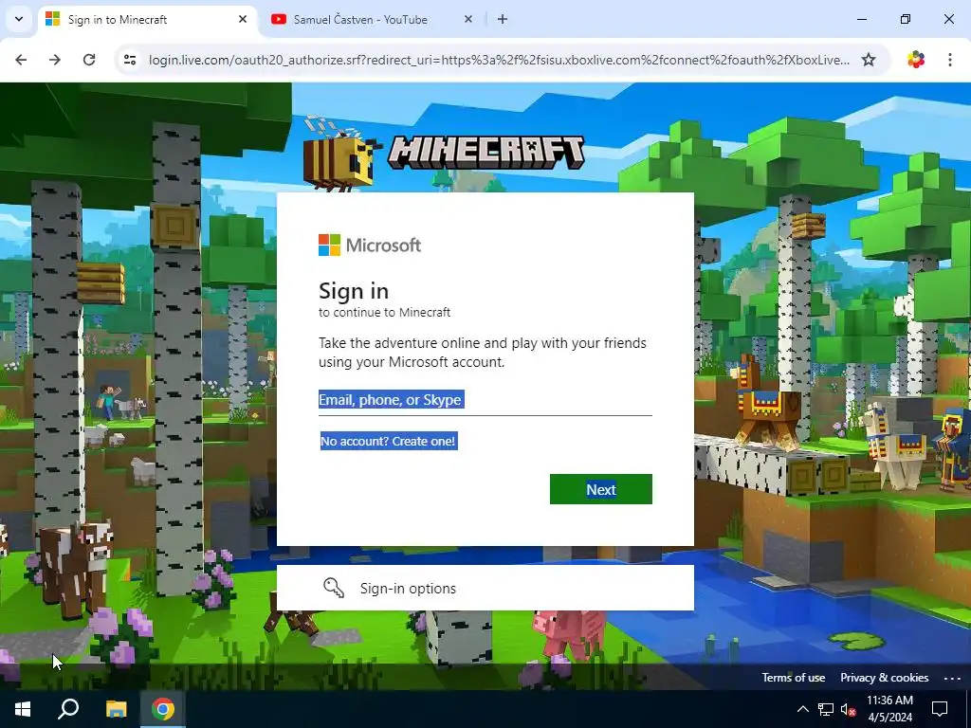Reload the current page
Image resolution: width=971 pixels, height=728 pixels.
click(x=89, y=60)
